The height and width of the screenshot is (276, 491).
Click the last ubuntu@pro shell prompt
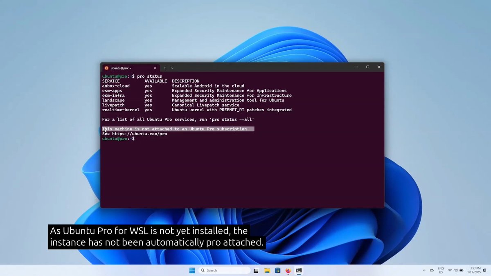[x=118, y=139]
